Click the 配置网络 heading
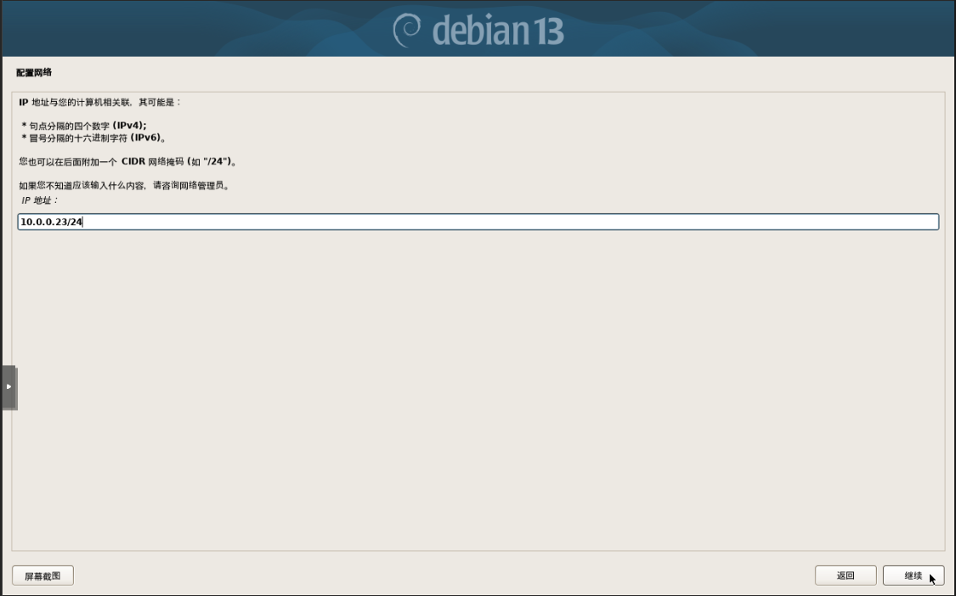Viewport: 956px width, 596px height. coord(34,72)
